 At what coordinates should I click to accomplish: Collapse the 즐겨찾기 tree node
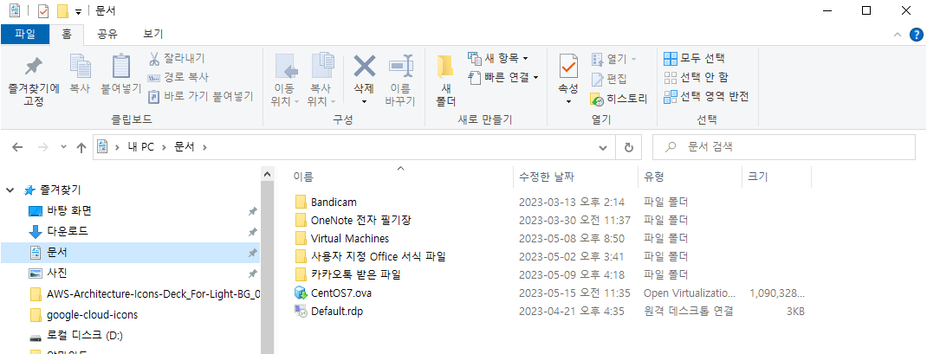click(10, 190)
